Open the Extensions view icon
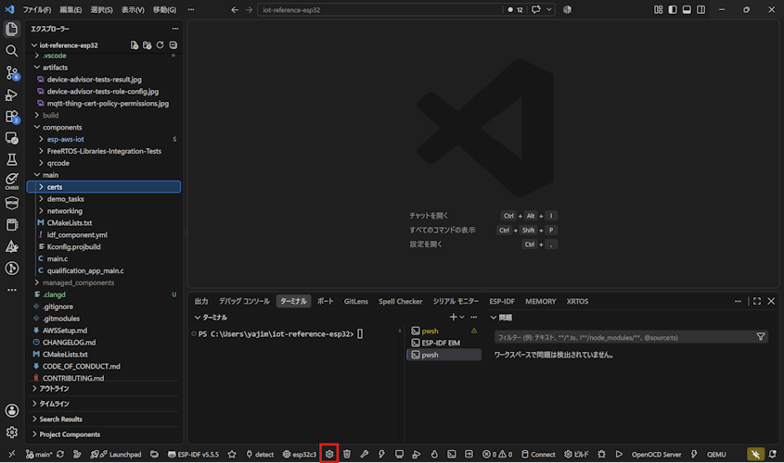The width and height of the screenshot is (784, 463). 11,117
